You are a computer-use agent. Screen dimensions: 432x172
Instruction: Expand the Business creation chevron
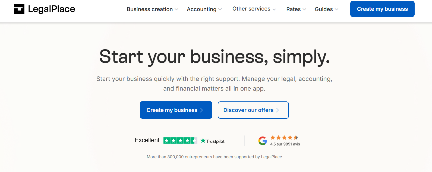[x=176, y=9]
